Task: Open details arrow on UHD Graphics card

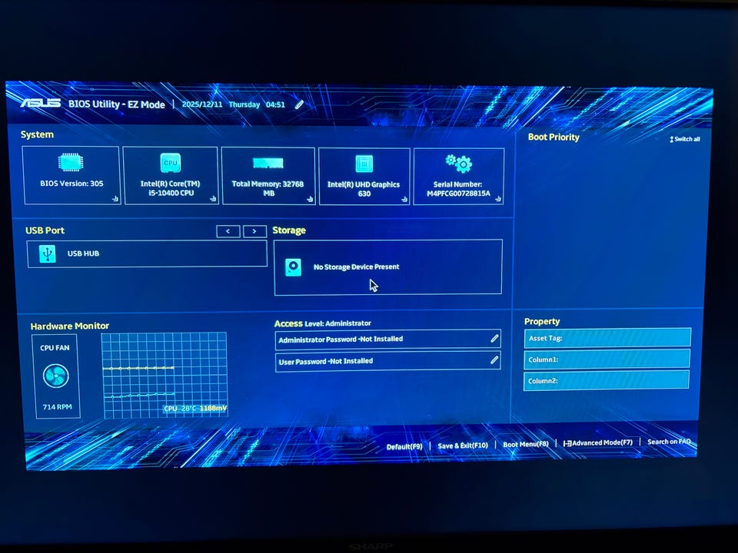Action: (404, 200)
